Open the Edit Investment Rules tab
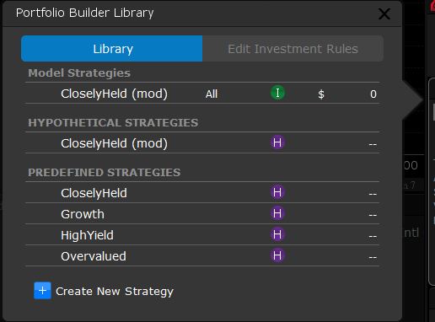This screenshot has height=322, width=435. pyautogui.click(x=293, y=49)
